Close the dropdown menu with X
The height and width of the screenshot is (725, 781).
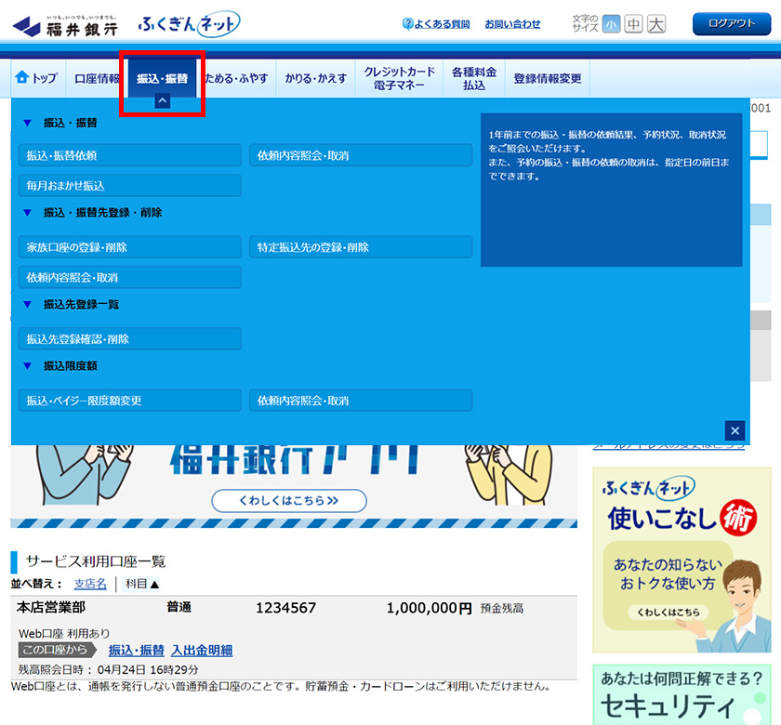pyautogui.click(x=735, y=430)
